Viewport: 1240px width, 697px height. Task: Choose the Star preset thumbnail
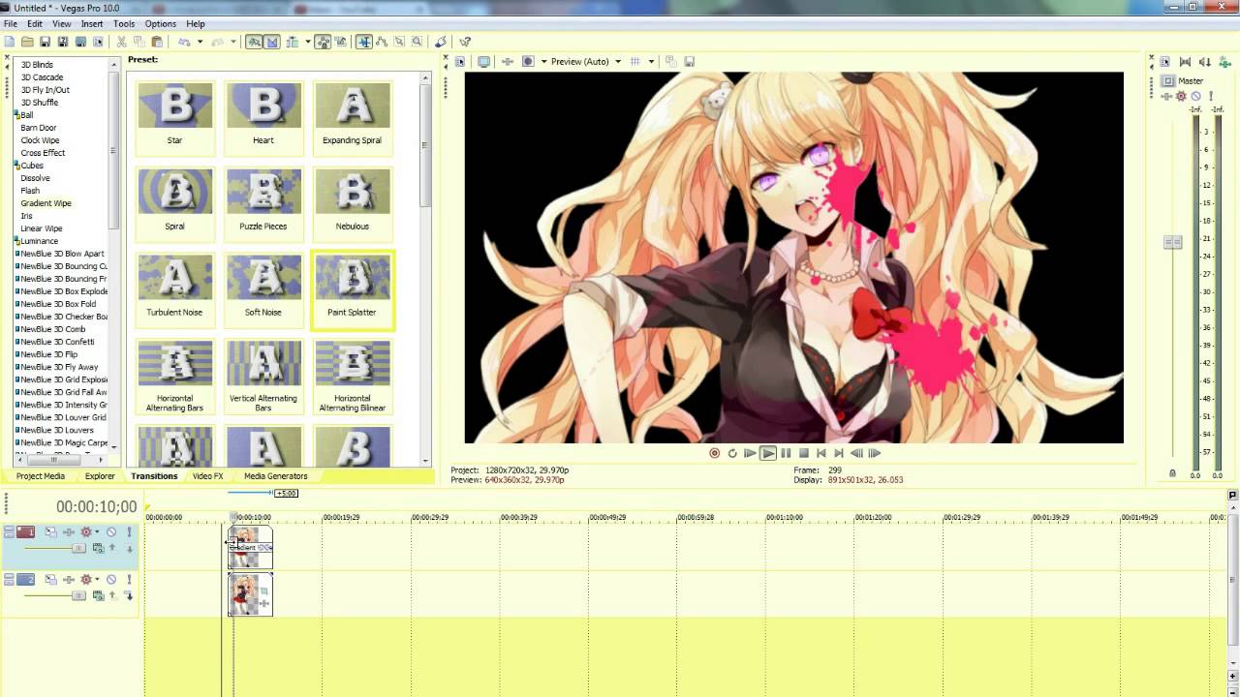[x=174, y=106]
